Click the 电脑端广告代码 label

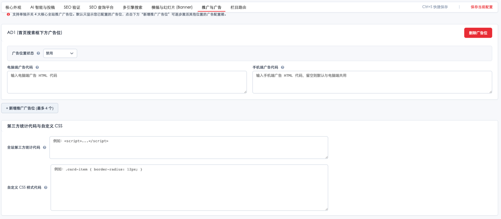click(20, 67)
